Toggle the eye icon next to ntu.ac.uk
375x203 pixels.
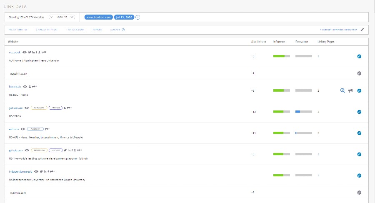point(25,52)
